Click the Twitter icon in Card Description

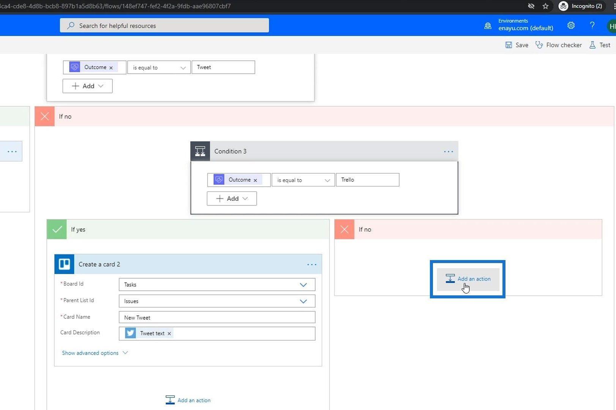click(130, 333)
